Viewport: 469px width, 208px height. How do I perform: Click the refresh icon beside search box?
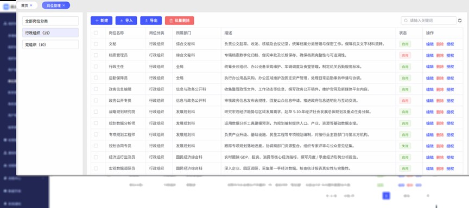(460, 21)
